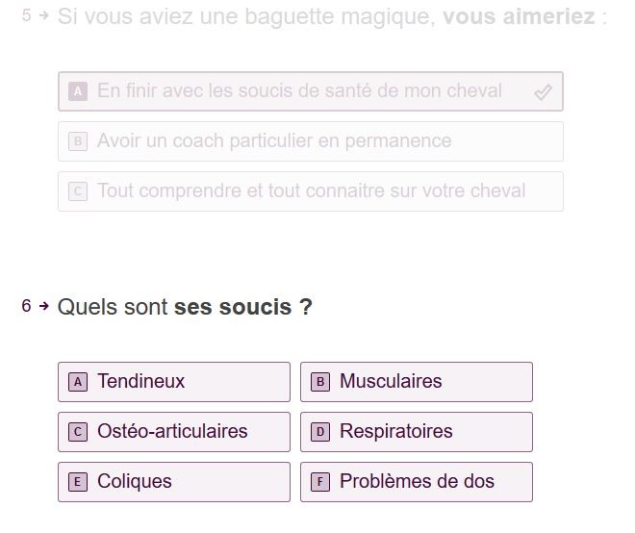Click the arrow next to question number 6

pyautogui.click(x=43, y=307)
